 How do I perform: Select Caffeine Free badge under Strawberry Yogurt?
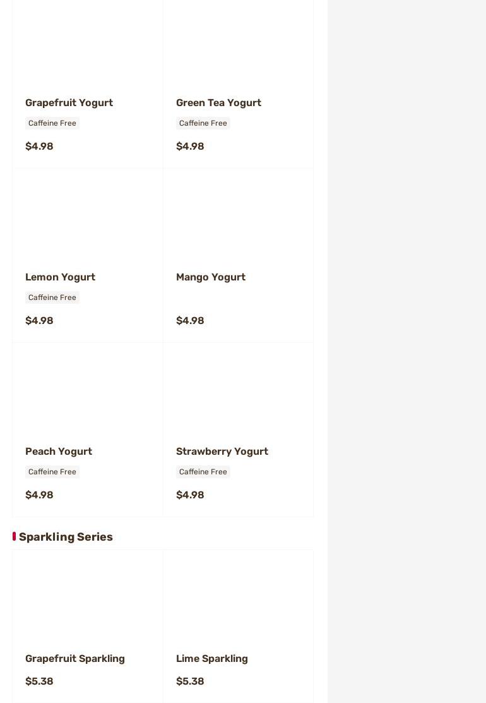pyautogui.click(x=203, y=472)
